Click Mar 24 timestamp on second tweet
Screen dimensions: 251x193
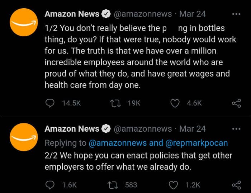(192, 129)
